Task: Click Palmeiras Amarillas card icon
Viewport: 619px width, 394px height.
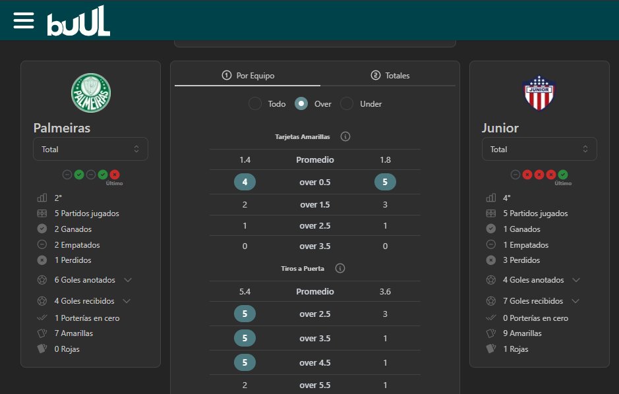Action: tap(42, 333)
